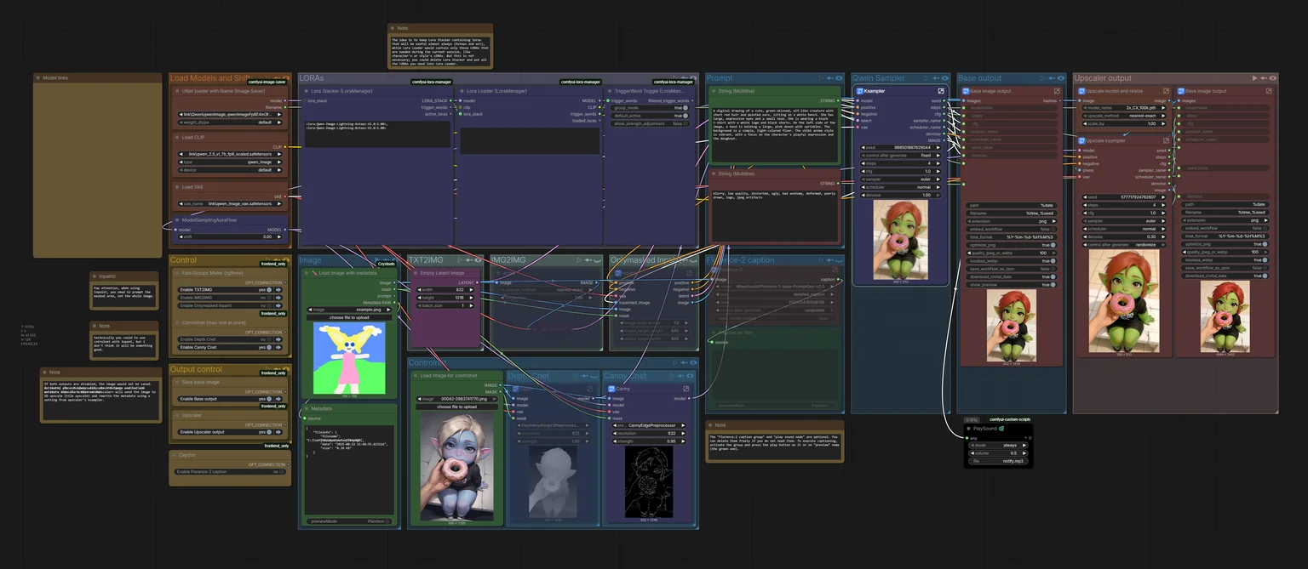Run the IMG2IMG group play icon
The height and width of the screenshot is (569, 1308).
click(579, 260)
